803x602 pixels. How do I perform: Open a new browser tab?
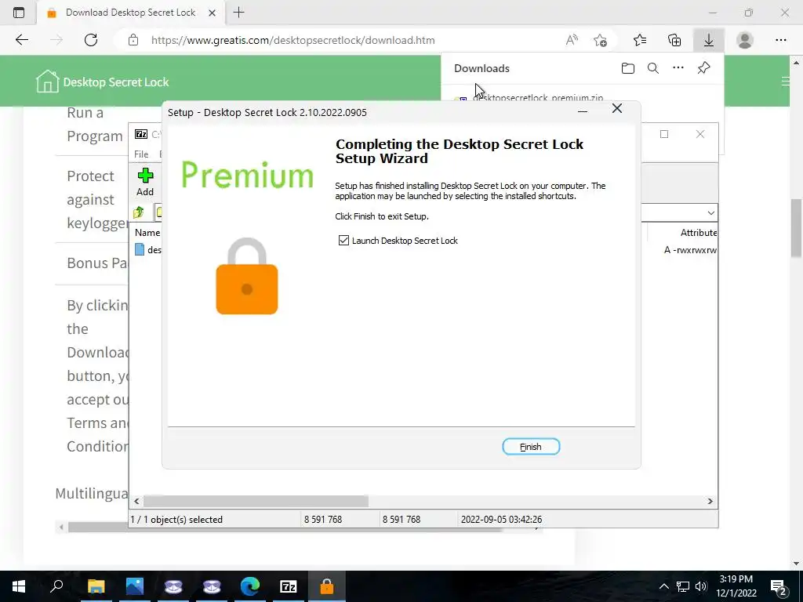coord(238,13)
